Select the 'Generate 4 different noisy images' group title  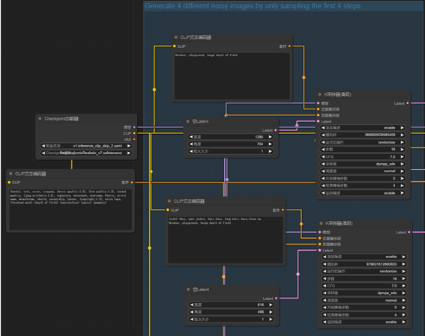coord(253,6)
